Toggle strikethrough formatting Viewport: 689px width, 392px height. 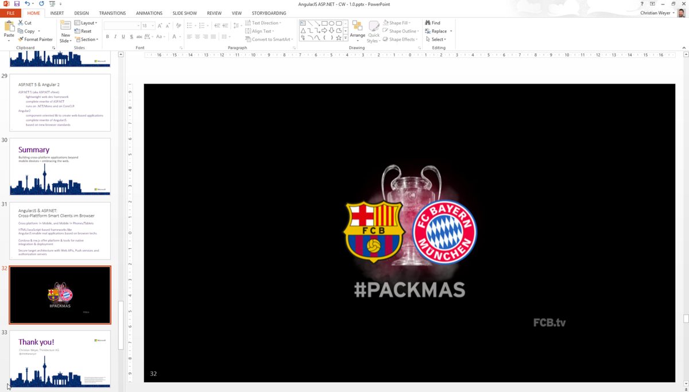pos(139,37)
